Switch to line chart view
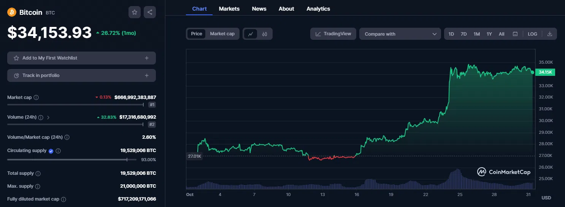The image size is (565, 207). [251, 34]
